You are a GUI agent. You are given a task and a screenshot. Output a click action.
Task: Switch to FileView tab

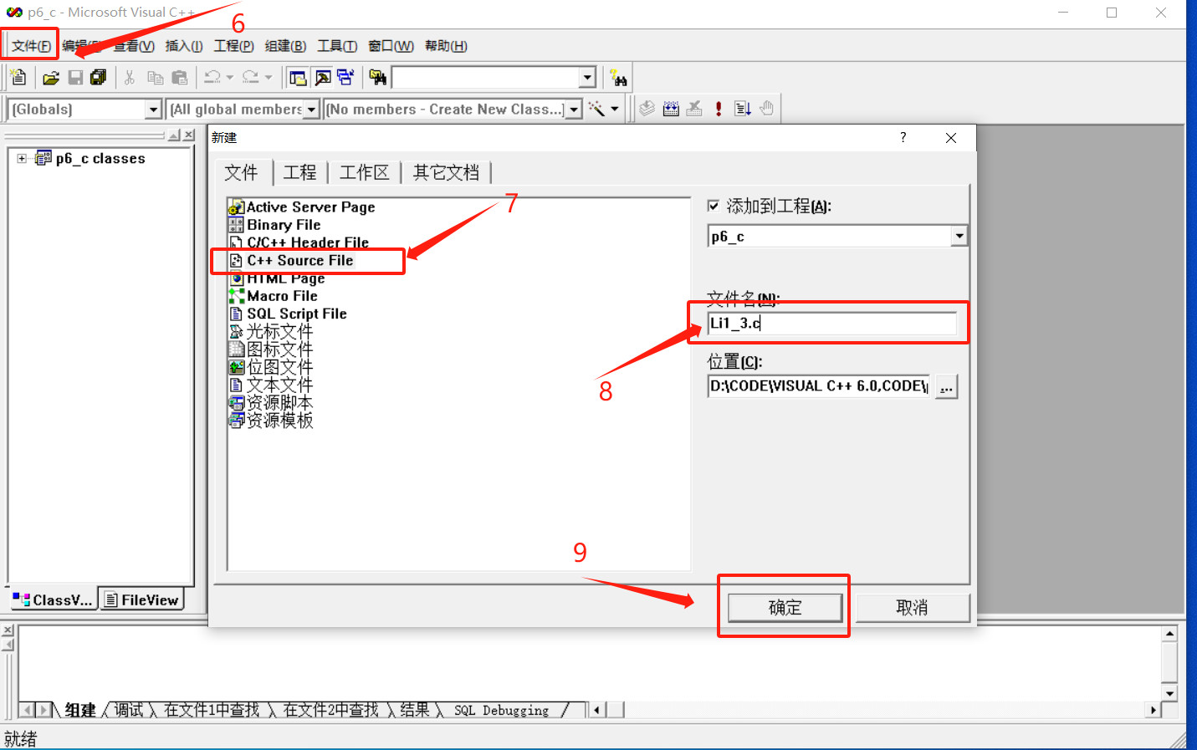click(x=142, y=599)
